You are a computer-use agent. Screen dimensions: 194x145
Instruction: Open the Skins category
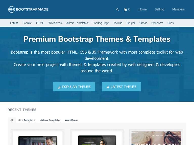pos(171,23)
